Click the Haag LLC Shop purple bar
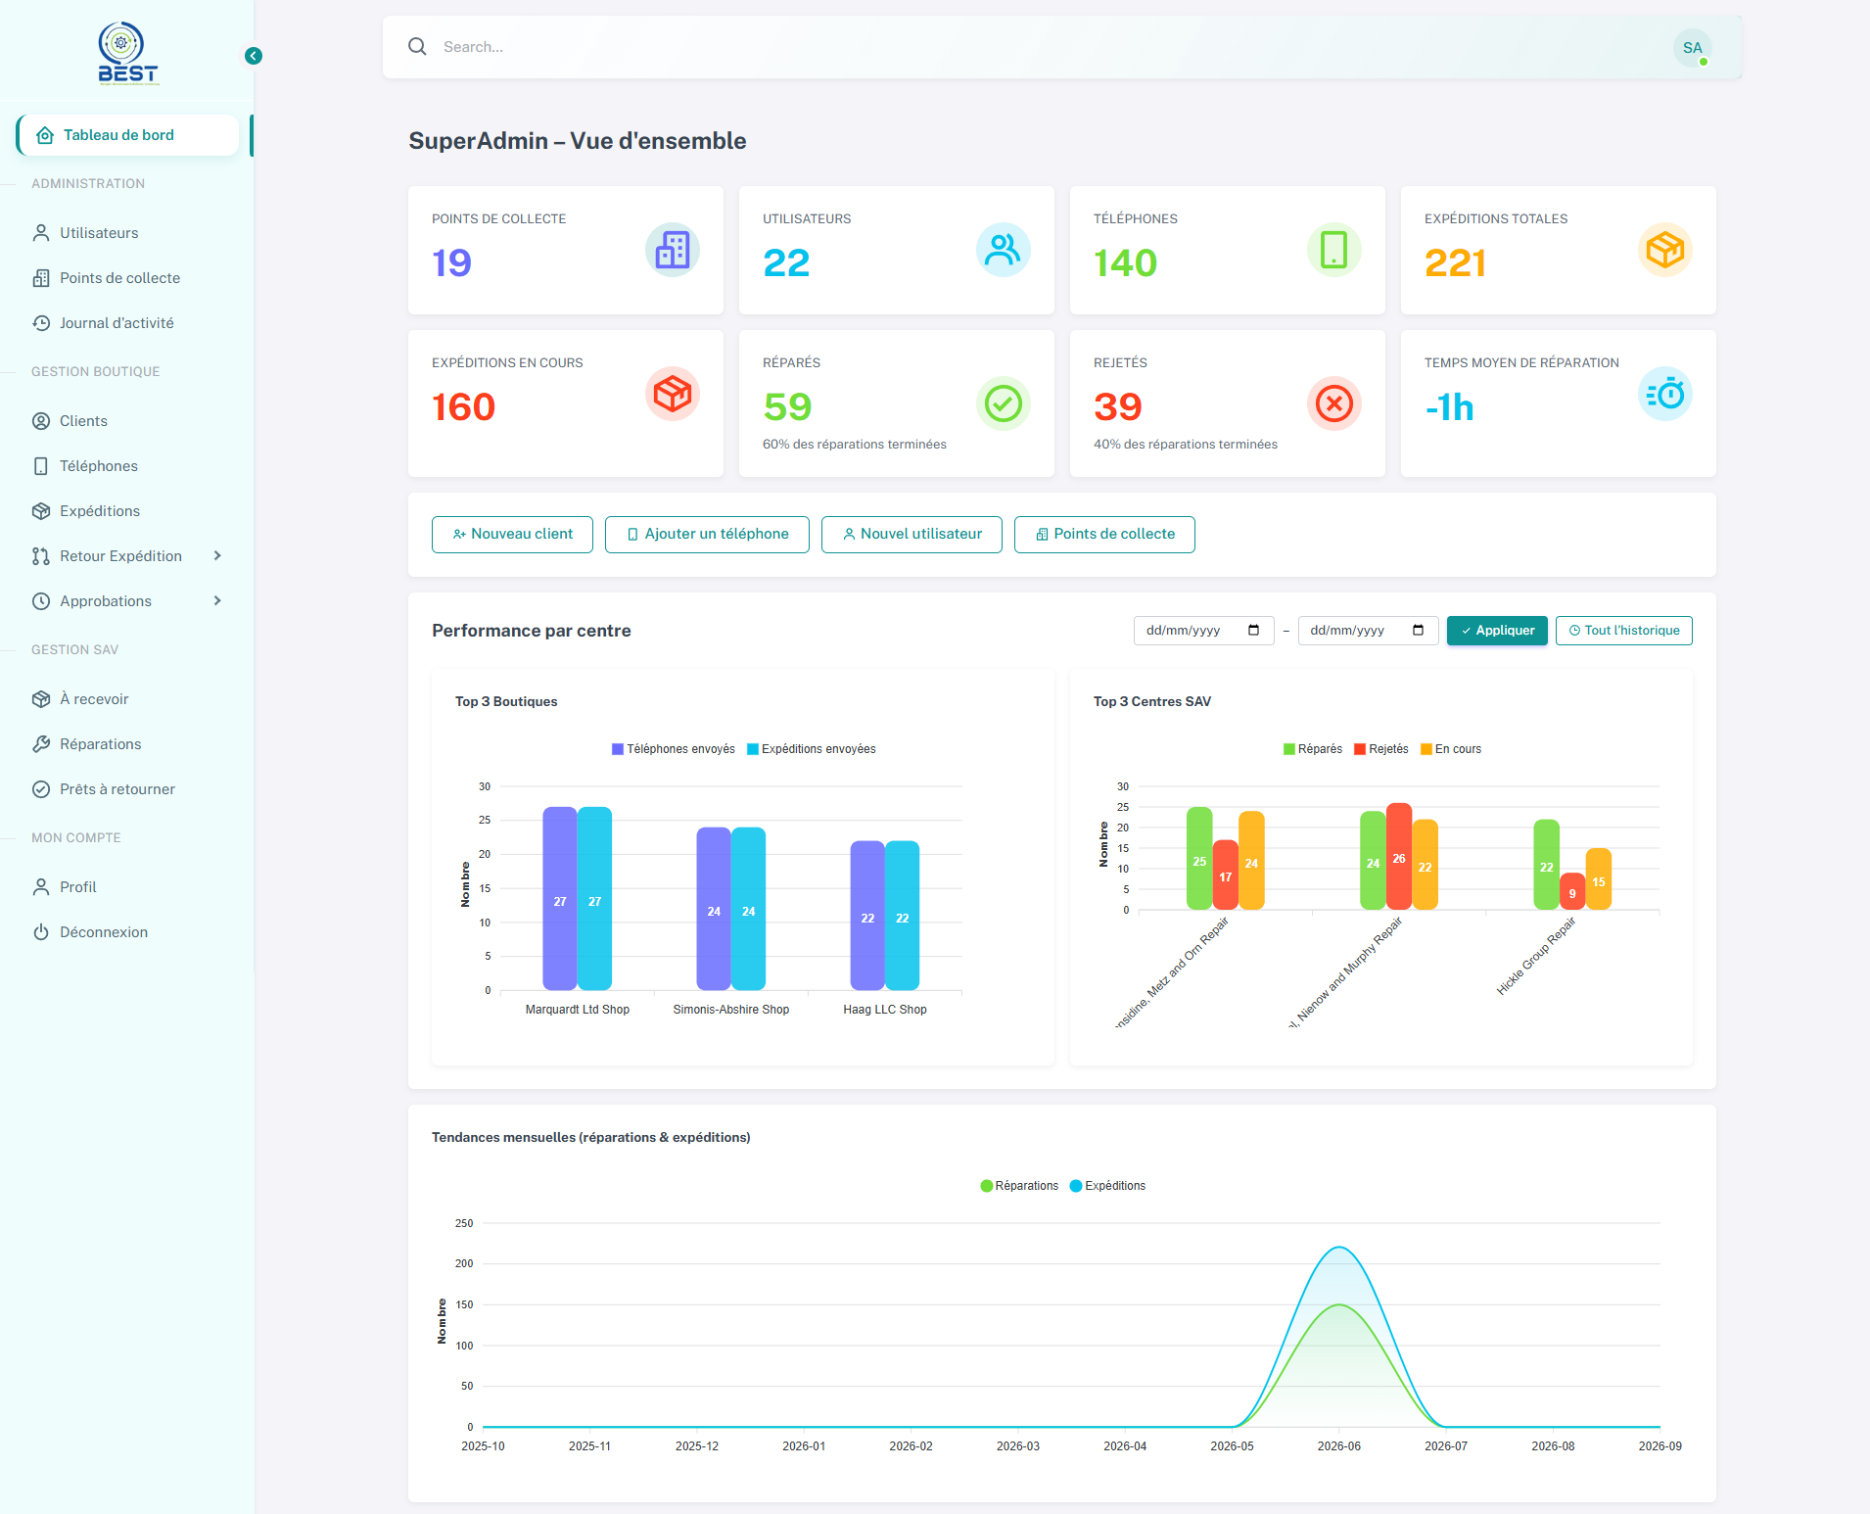The height and width of the screenshot is (1514, 1870). pos(867,916)
